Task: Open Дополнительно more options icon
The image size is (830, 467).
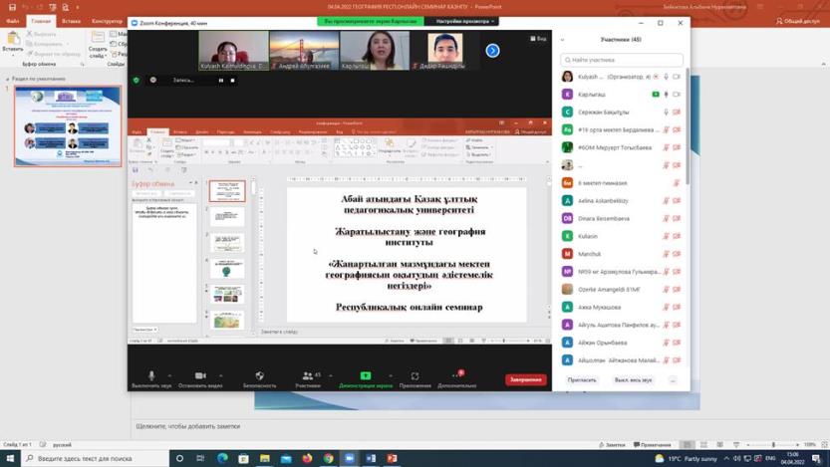Action: 456,376
